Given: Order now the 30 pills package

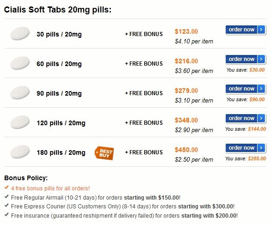Looking at the screenshot, I should point(246,30).
